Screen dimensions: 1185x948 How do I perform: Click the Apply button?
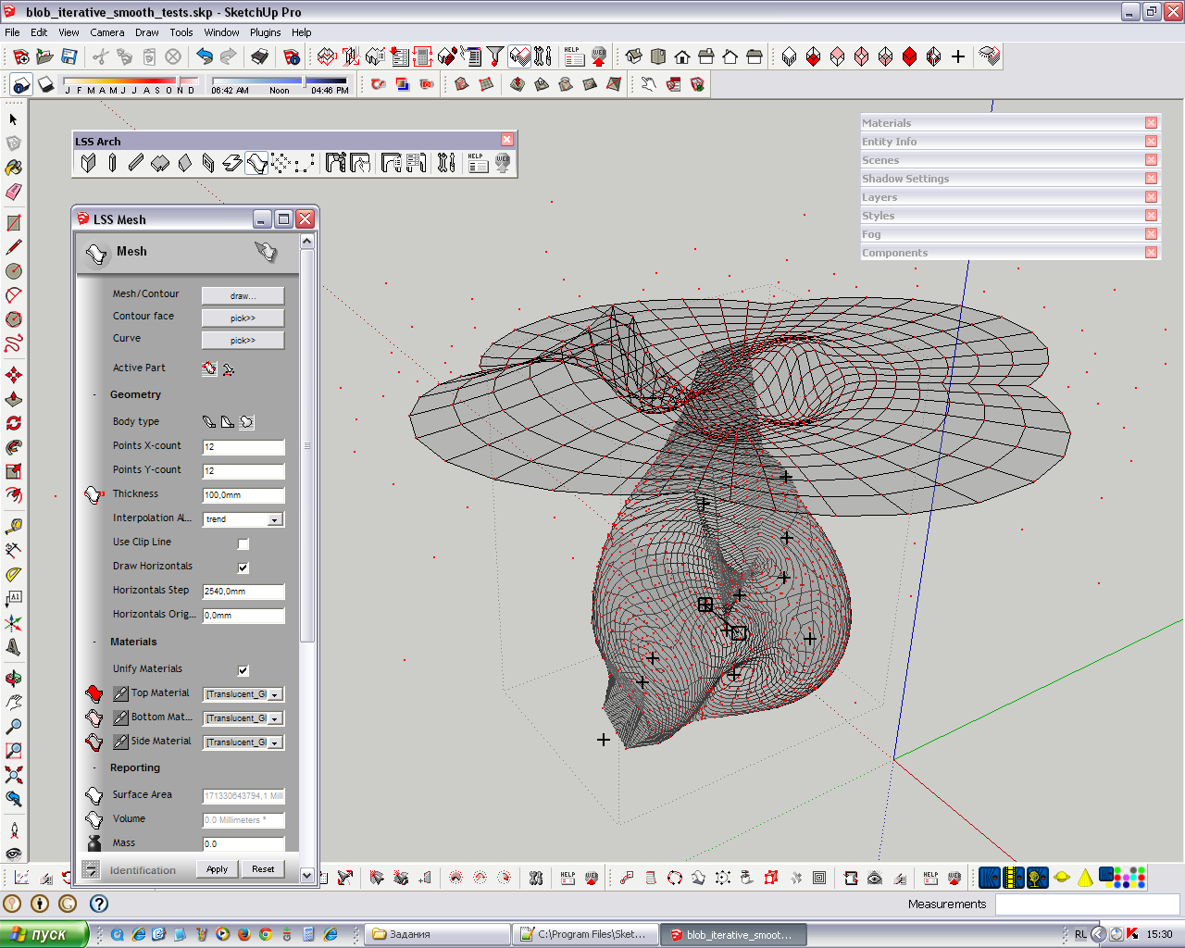pyautogui.click(x=218, y=869)
